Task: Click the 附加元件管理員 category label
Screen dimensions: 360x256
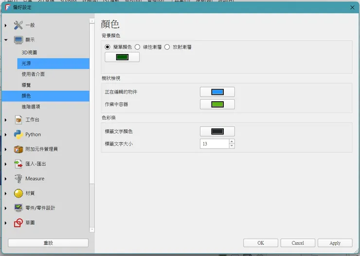Action: pyautogui.click(x=41, y=149)
